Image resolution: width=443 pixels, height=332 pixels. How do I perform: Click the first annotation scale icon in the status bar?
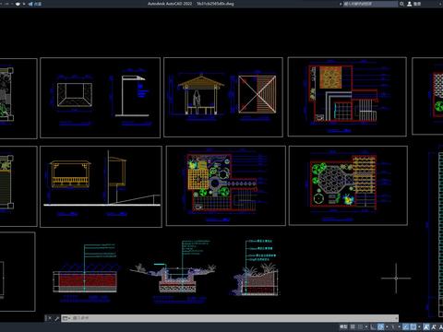pos(426,326)
